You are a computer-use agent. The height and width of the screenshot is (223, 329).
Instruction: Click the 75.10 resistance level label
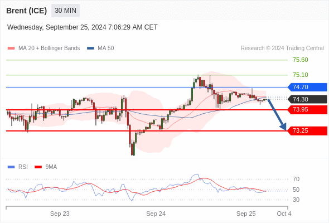click(x=301, y=75)
